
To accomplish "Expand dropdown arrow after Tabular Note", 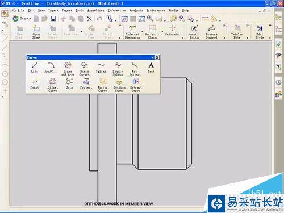I will 247,38.
